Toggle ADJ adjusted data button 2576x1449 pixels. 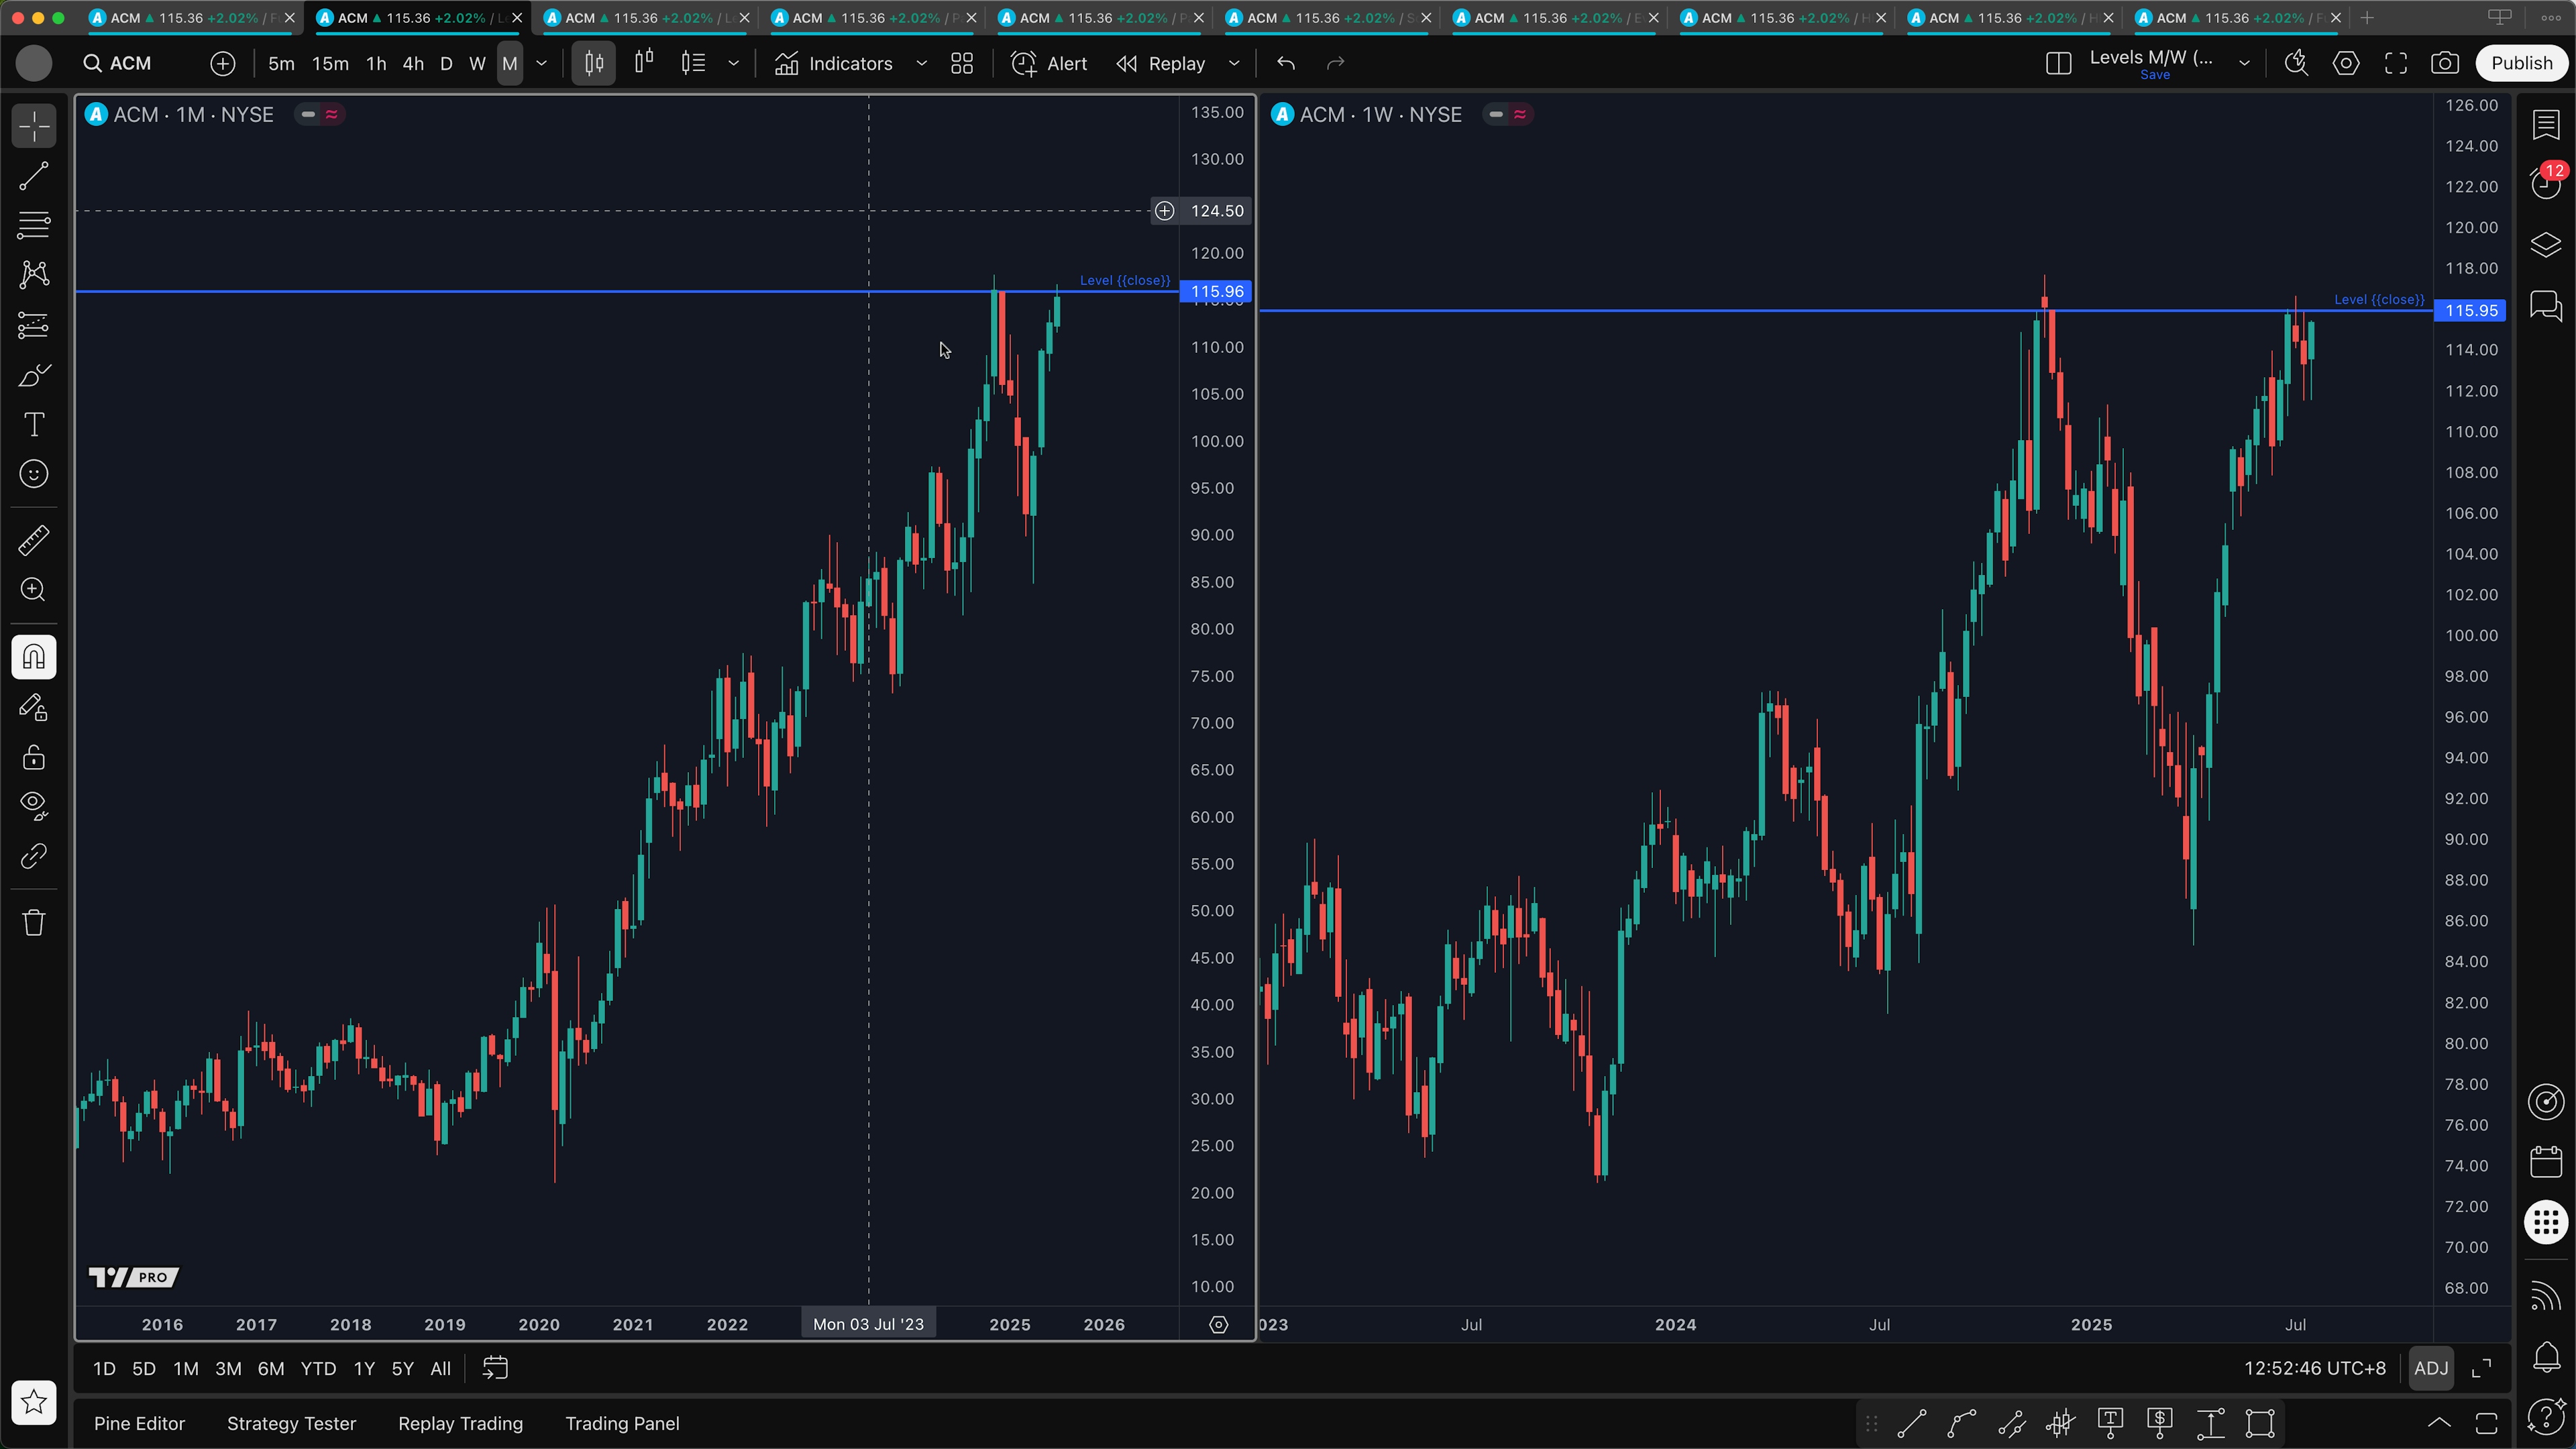point(2431,1368)
